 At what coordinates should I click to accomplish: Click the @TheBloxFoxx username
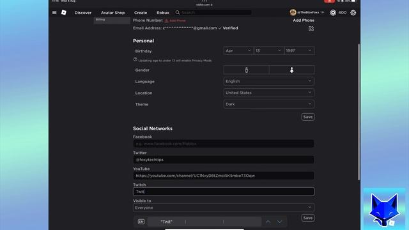[308, 13]
